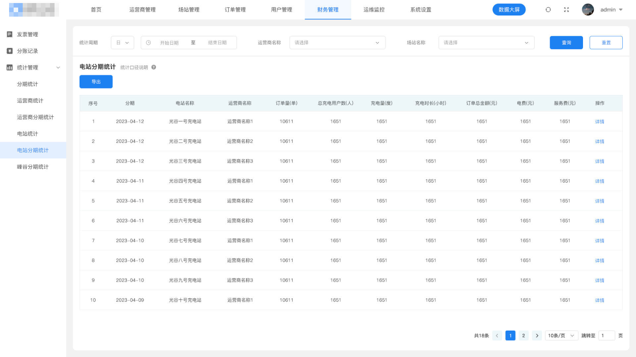
Task: Click the blurred logo in top left
Action: coord(34,10)
